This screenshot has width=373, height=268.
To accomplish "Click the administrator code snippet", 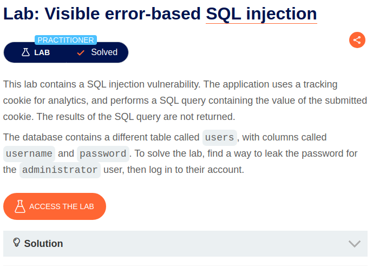I will tap(60, 170).
